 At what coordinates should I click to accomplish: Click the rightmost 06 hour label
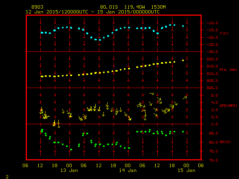coord(201,166)
